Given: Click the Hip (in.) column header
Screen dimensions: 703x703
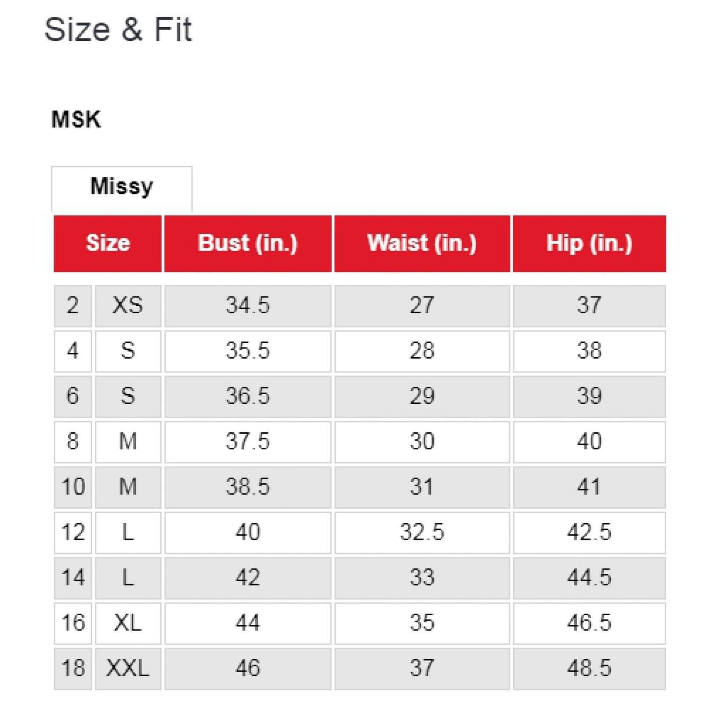Looking at the screenshot, I should [589, 243].
